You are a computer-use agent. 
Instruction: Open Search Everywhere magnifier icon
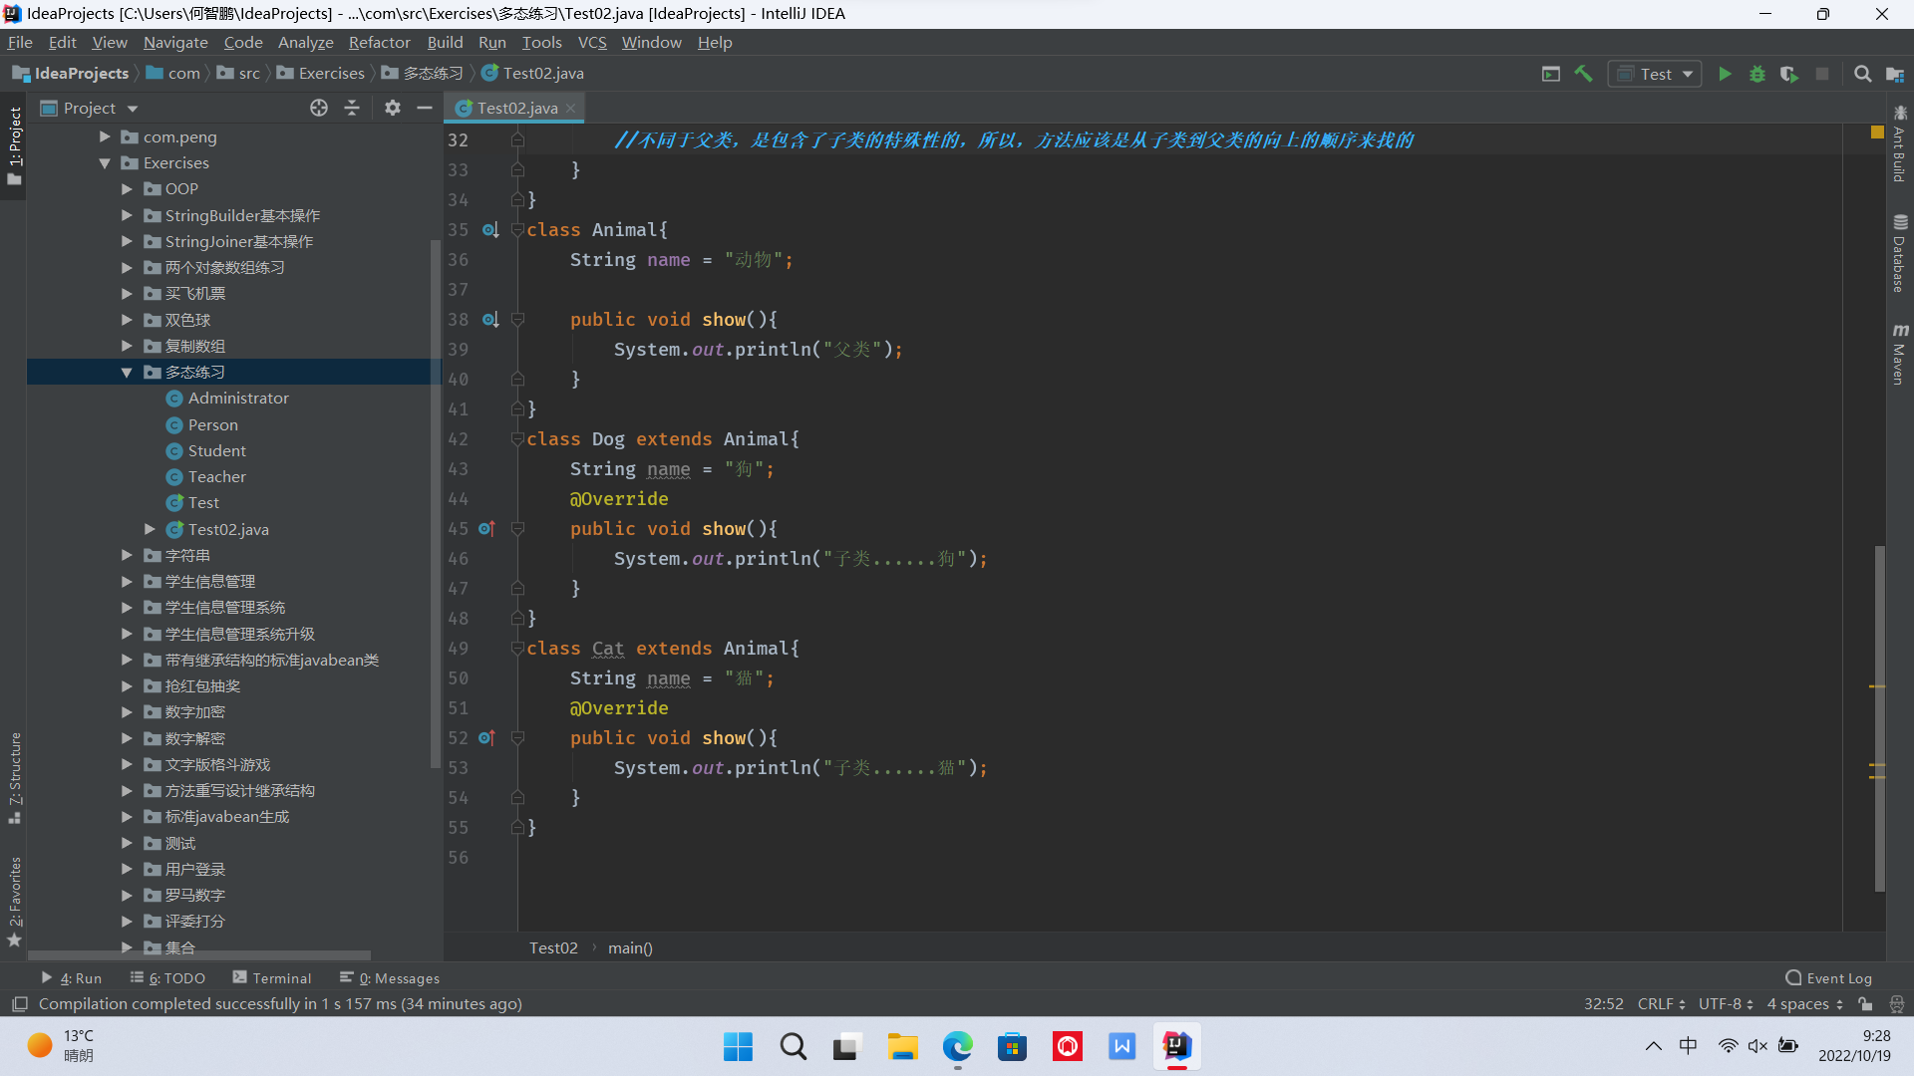coord(1862,74)
